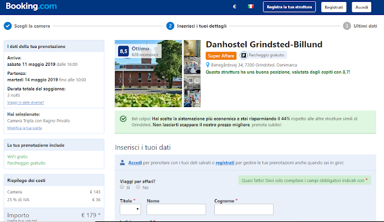Click the Super Affare badge
Screen dimensions: 384x222
pyautogui.click(x=221, y=56)
